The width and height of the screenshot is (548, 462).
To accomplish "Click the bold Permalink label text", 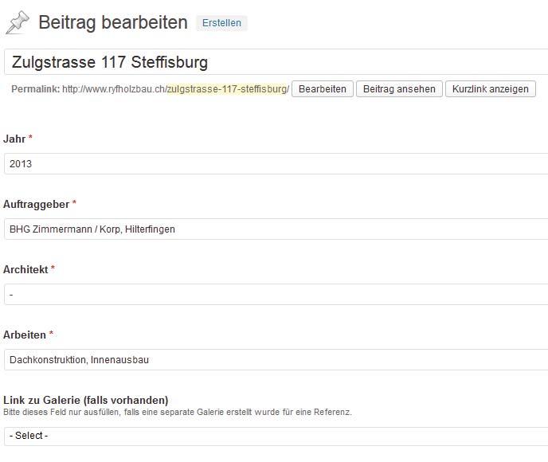I will pyautogui.click(x=36, y=89).
